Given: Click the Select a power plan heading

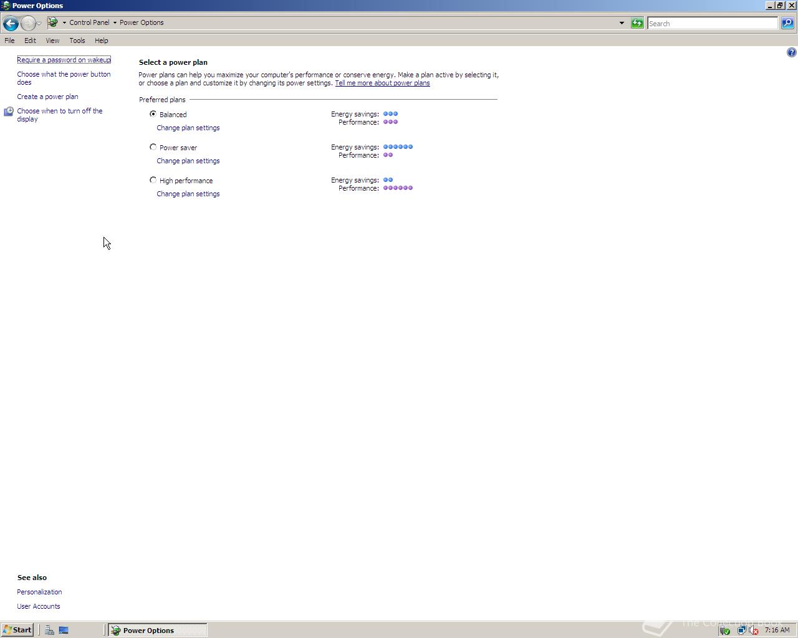Looking at the screenshot, I should pos(173,62).
